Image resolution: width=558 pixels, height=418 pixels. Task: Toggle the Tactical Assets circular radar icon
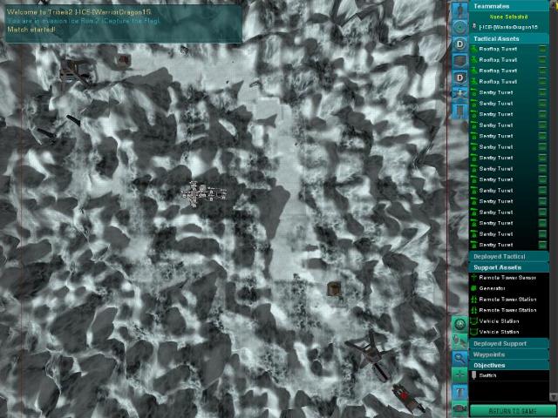tap(459, 27)
